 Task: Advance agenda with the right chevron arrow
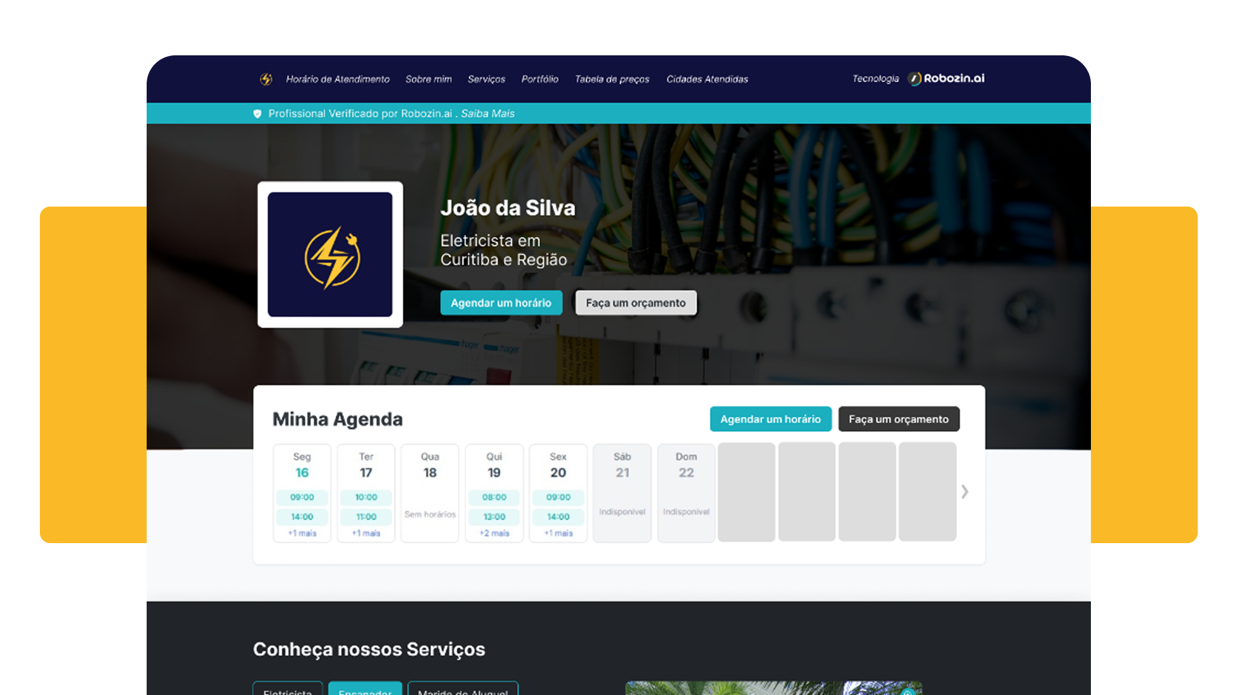(x=964, y=492)
